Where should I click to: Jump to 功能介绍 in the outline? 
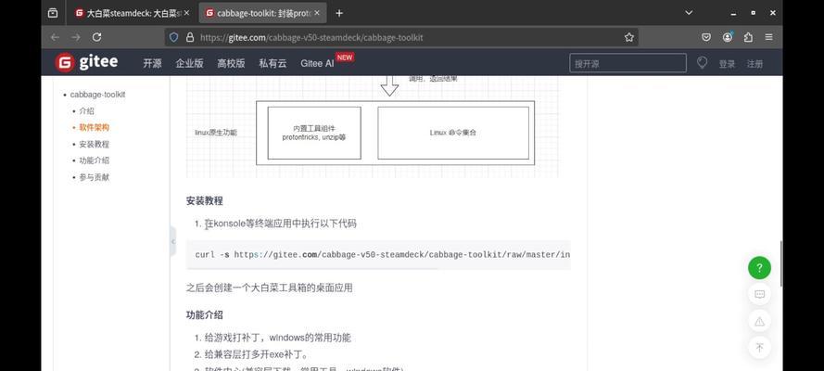point(95,160)
